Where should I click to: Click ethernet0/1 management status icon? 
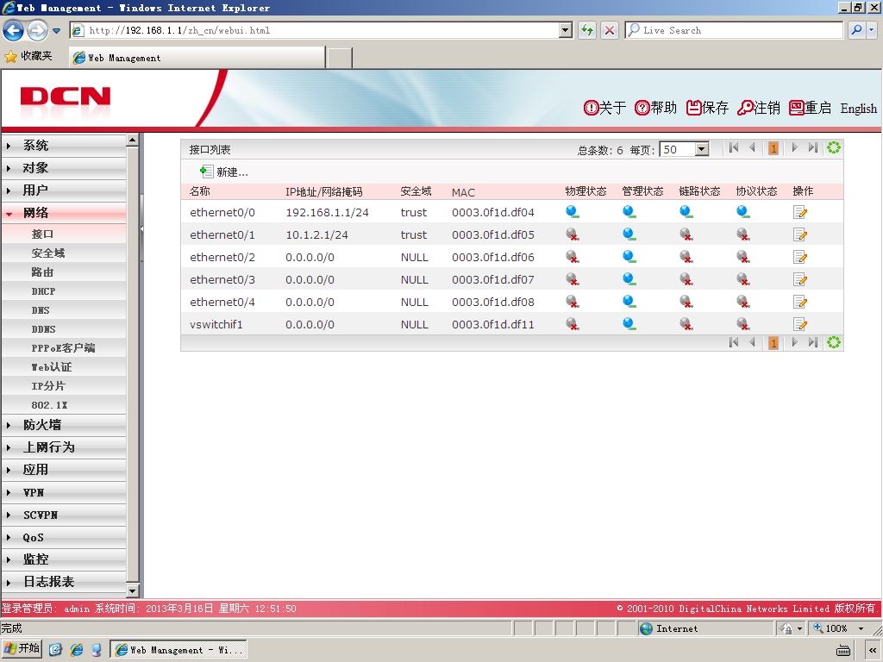pyautogui.click(x=629, y=234)
